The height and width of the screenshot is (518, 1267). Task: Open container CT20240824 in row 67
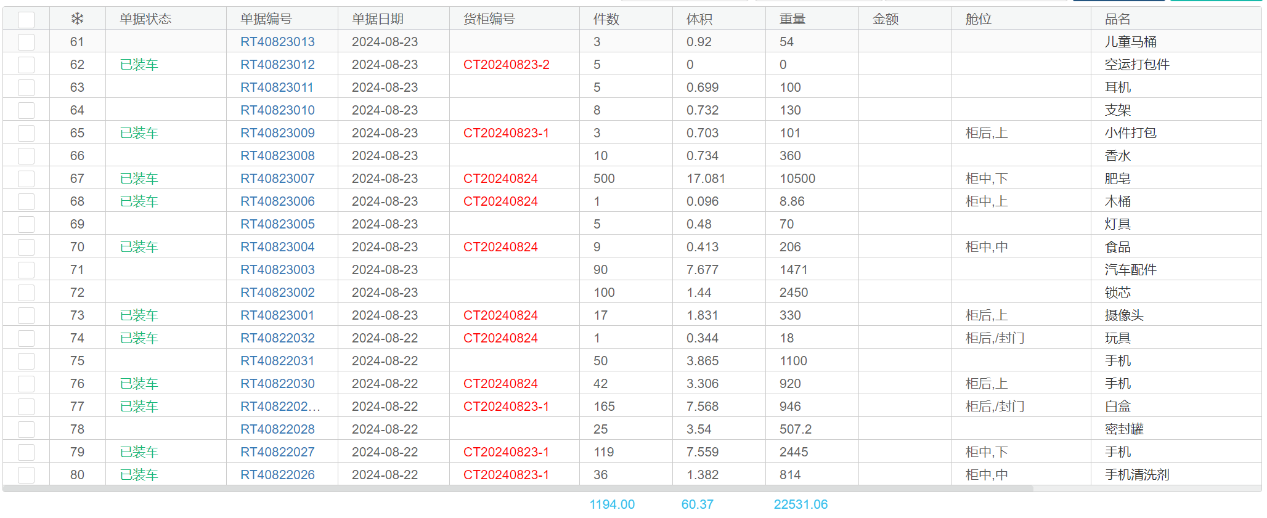click(500, 179)
